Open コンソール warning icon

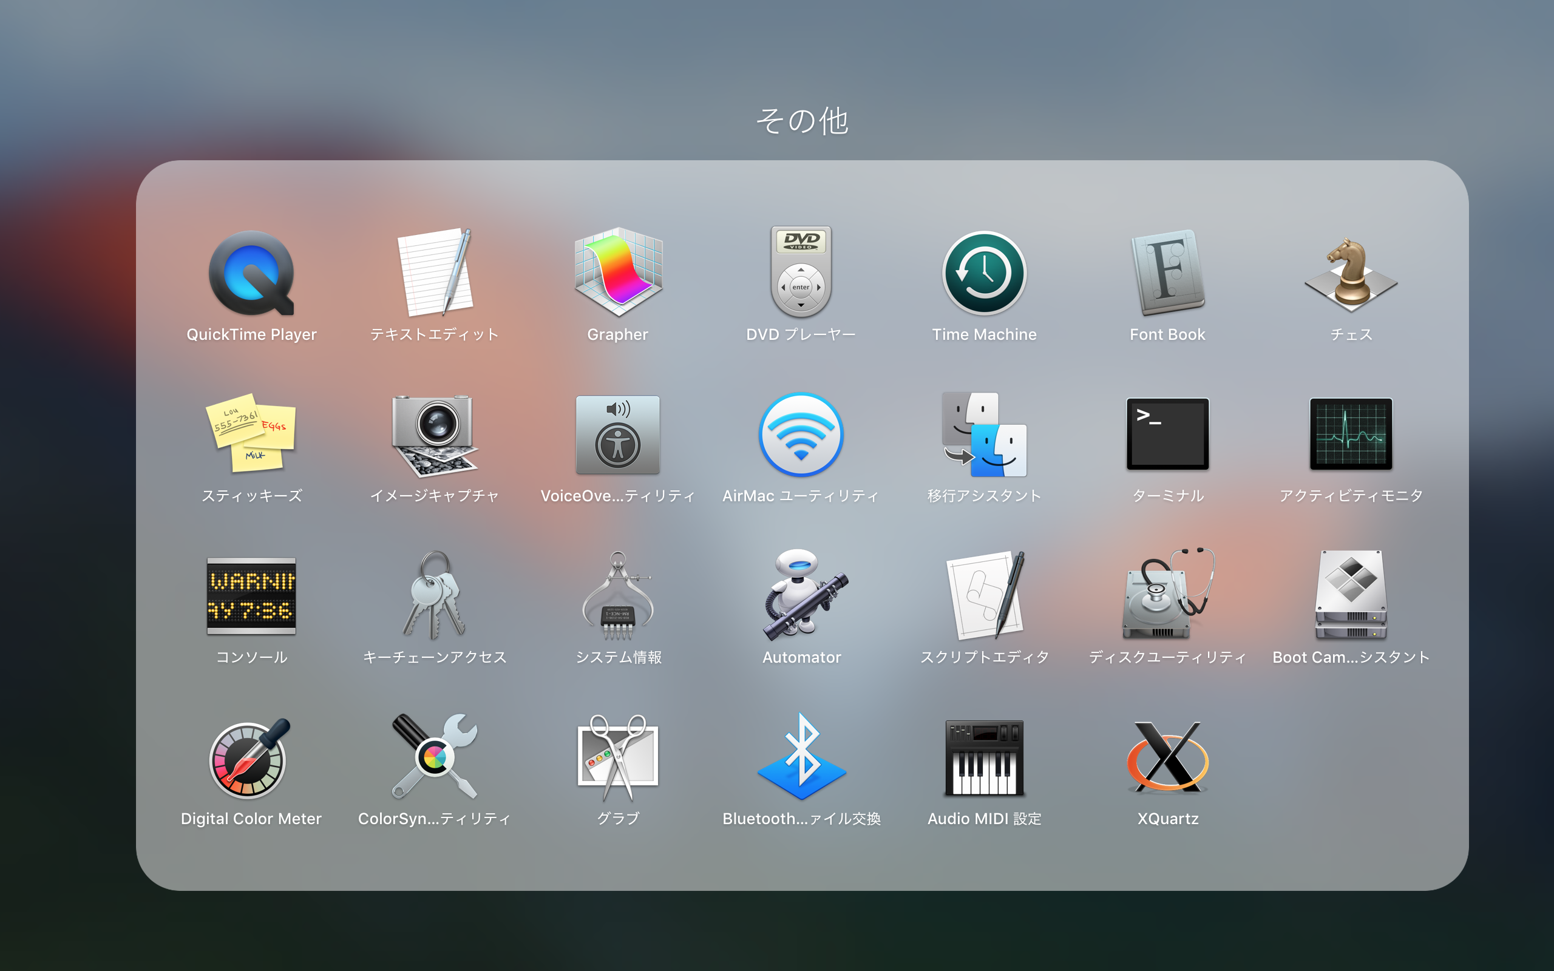coord(252,596)
